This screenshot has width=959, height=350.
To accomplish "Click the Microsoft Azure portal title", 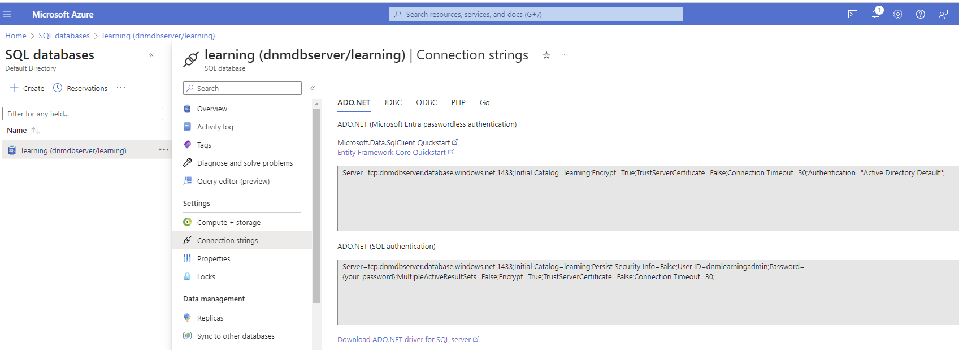I will (63, 14).
